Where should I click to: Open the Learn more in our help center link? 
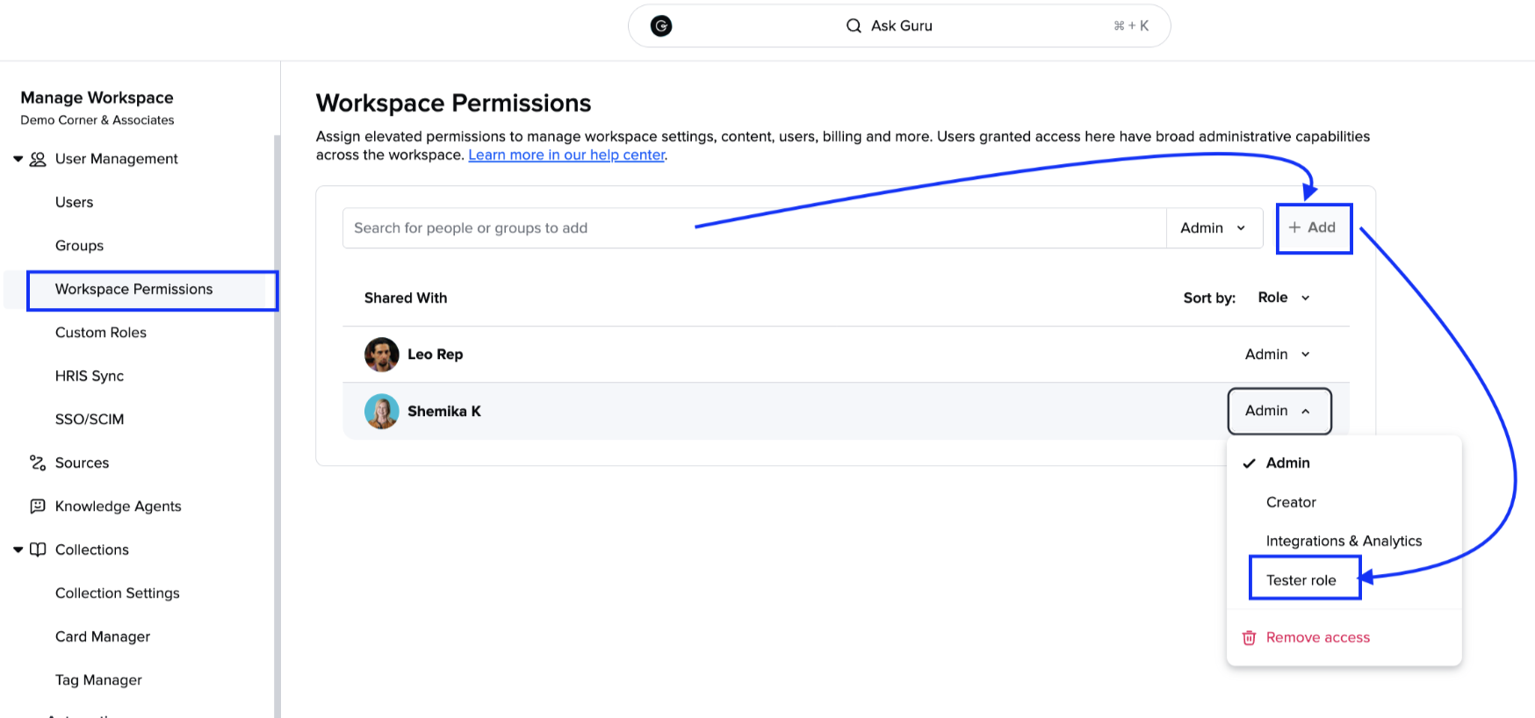pos(566,155)
